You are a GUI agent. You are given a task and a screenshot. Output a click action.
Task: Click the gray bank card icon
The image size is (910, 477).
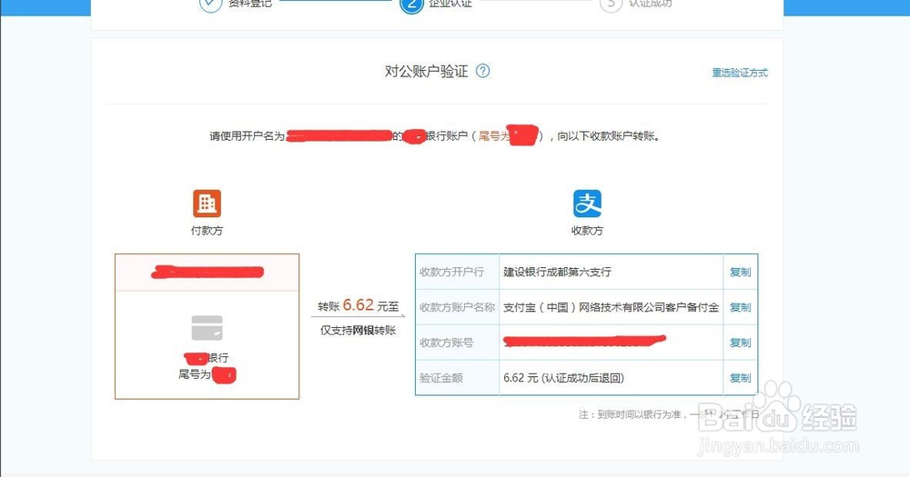coord(207,327)
